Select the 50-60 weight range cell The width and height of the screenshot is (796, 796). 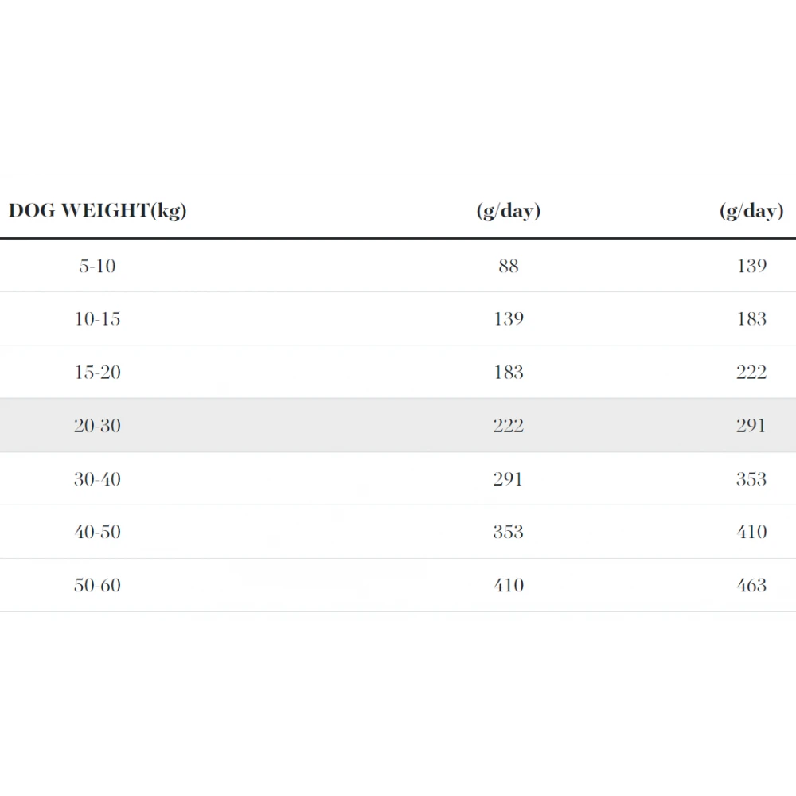click(97, 585)
